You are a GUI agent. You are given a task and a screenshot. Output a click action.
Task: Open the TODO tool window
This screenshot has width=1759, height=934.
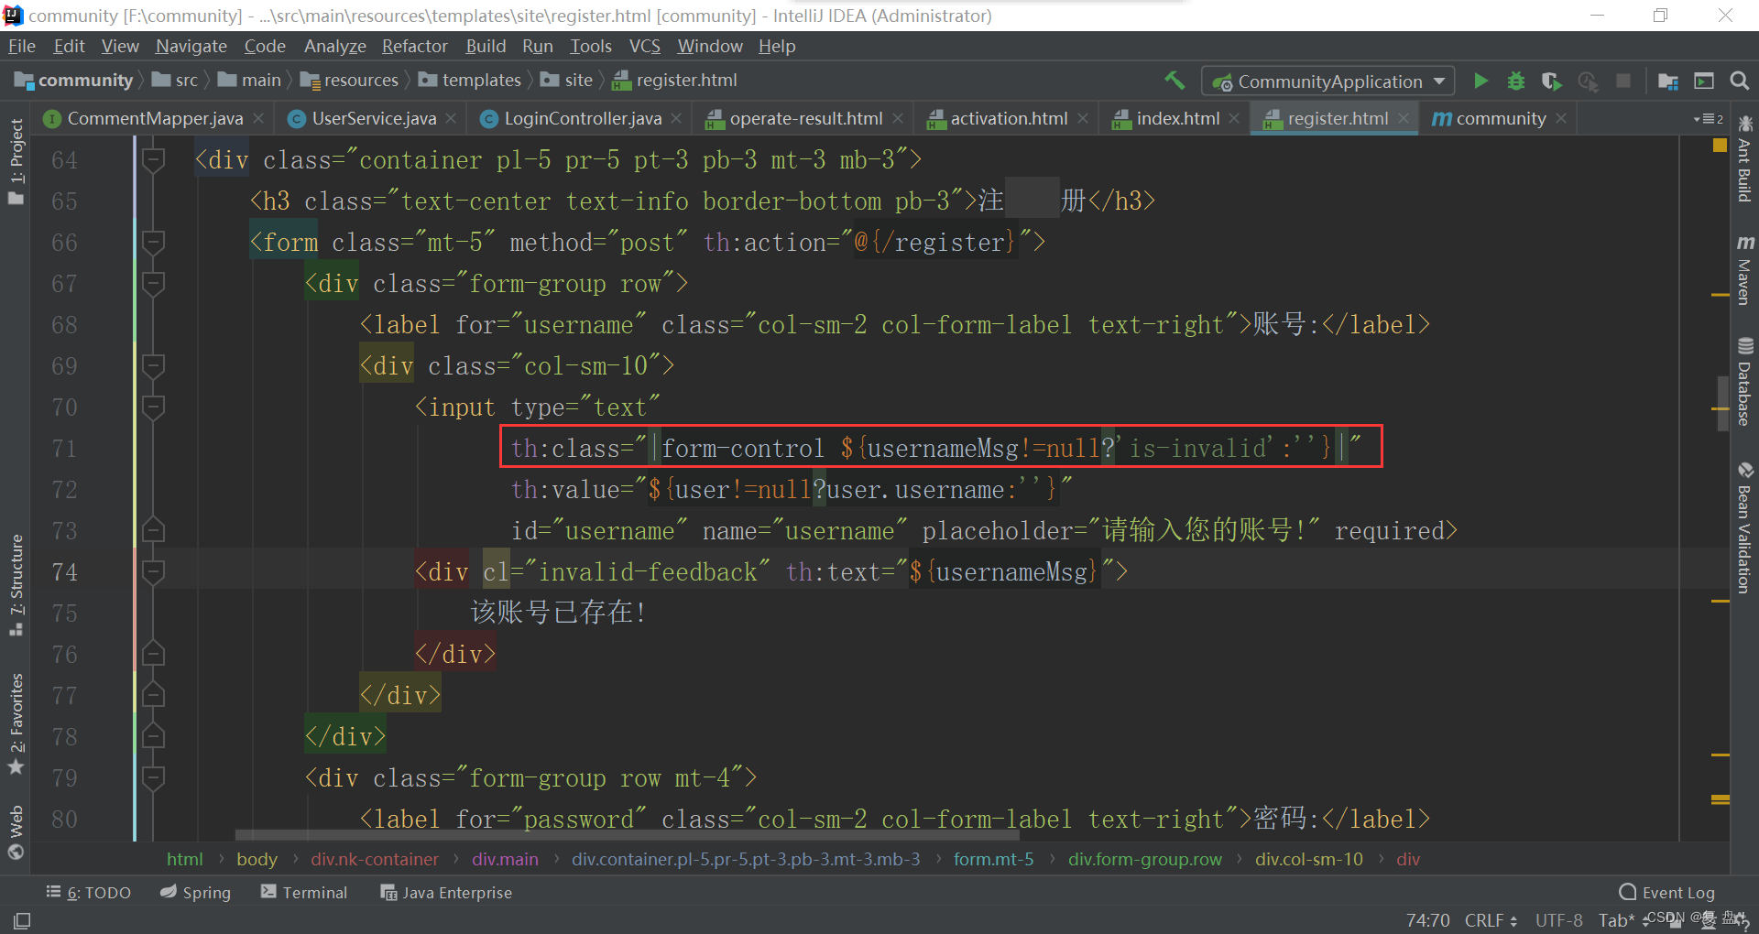coord(89,892)
